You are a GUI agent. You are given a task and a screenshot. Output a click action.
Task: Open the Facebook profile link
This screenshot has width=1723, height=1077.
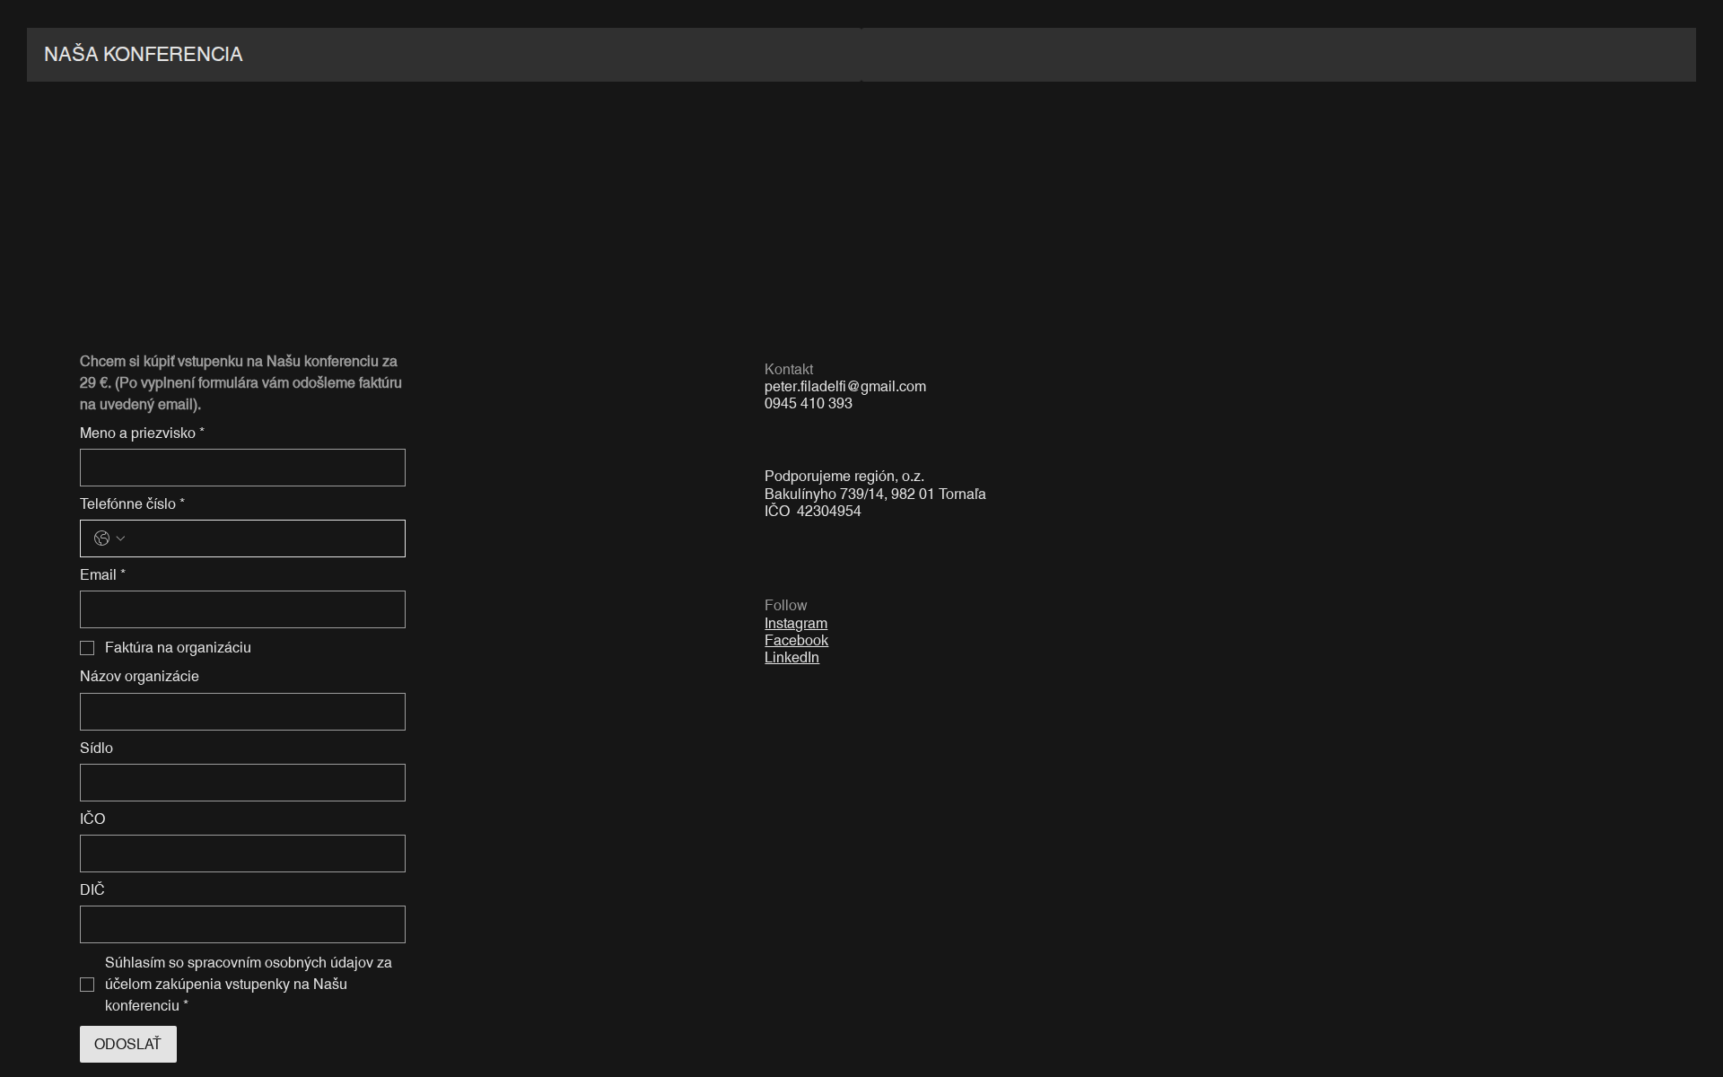click(x=795, y=640)
